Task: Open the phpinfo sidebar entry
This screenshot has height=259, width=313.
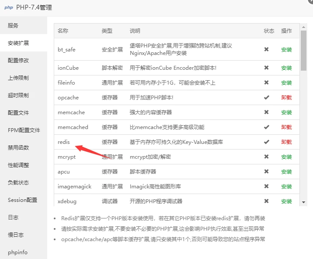Action: point(17,252)
